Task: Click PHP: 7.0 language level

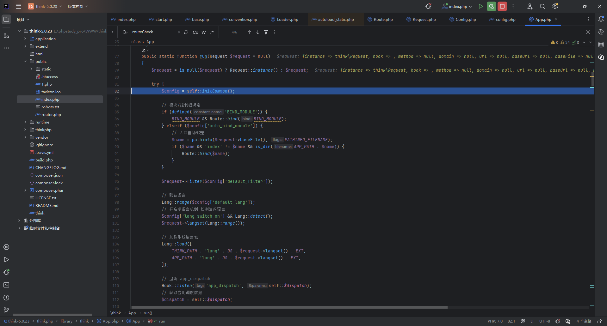Action: coord(495,321)
